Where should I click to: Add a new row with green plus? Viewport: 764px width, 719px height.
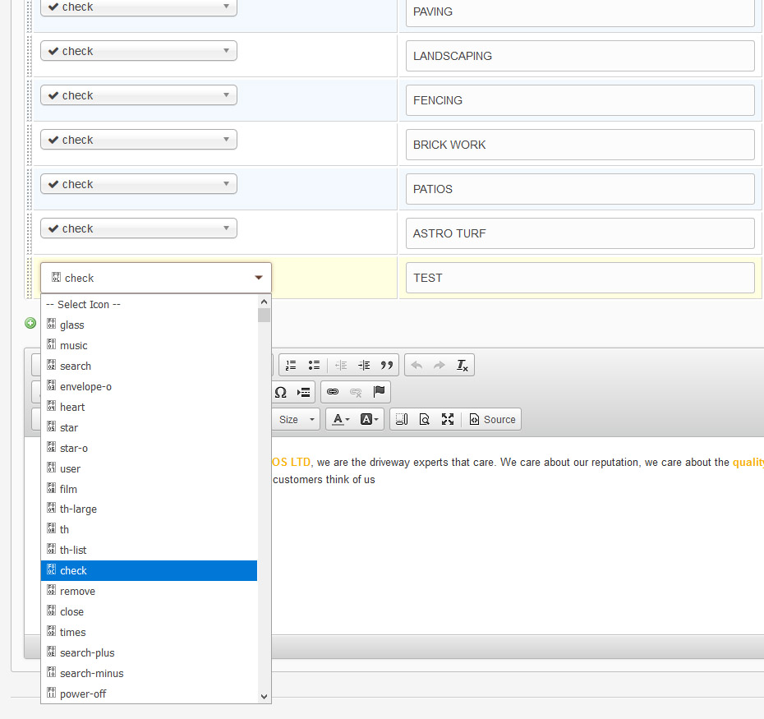click(30, 323)
